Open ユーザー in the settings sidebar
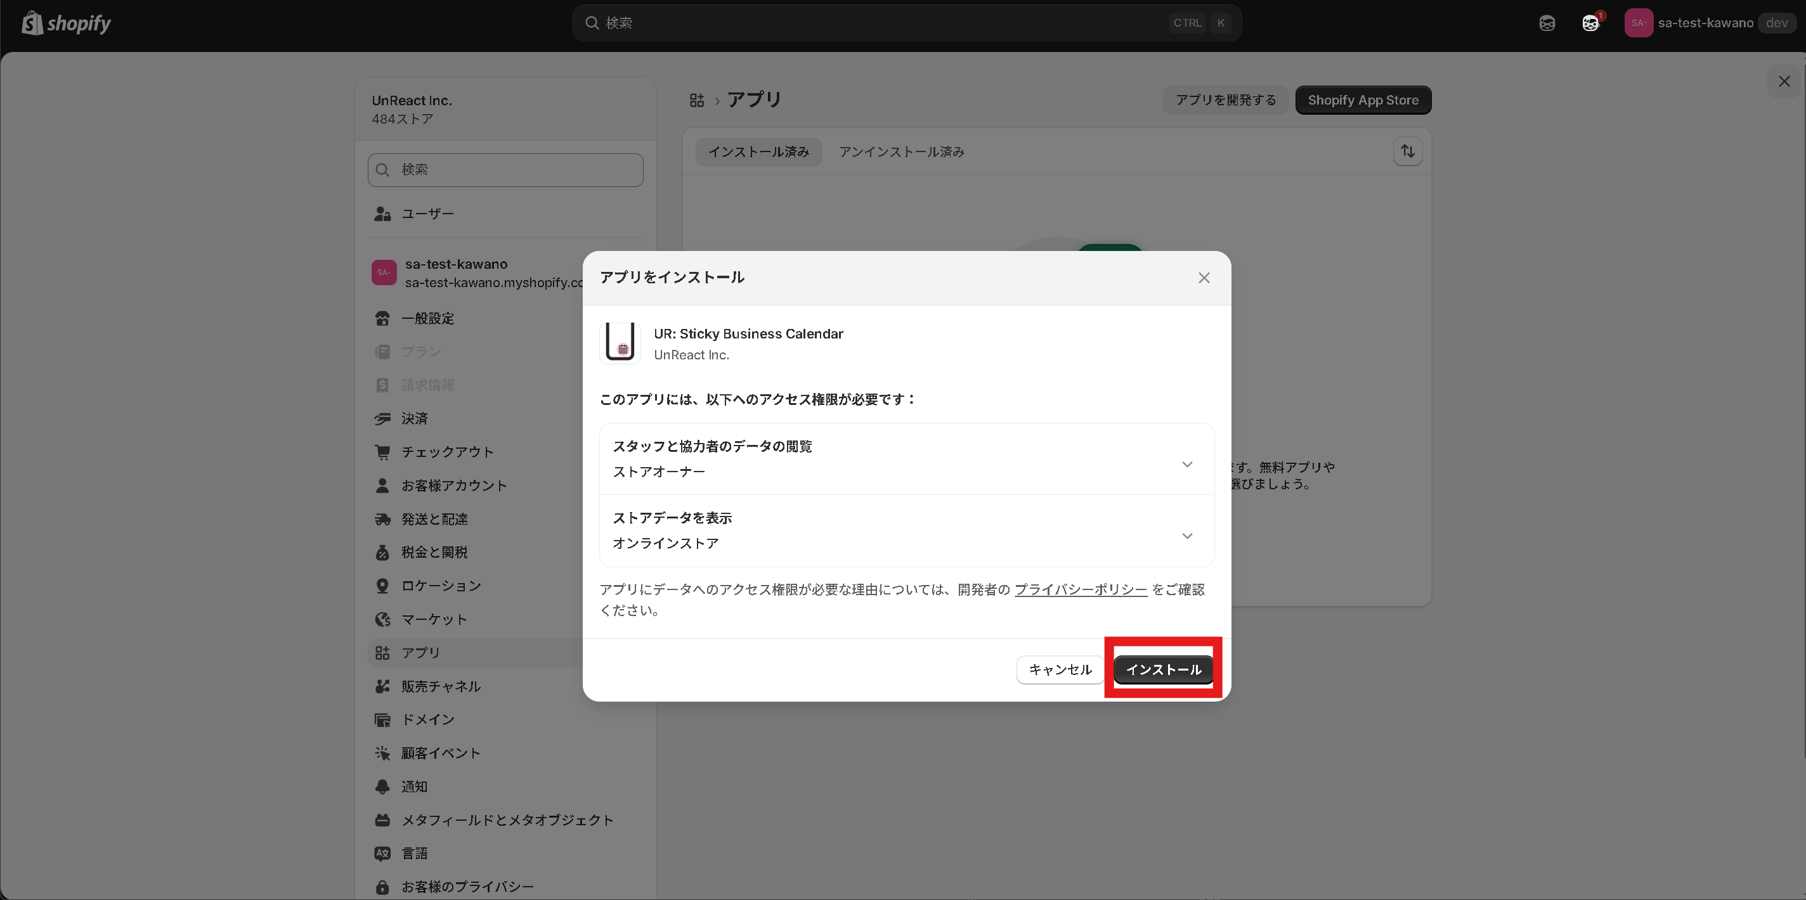The image size is (1806, 900). 505,214
